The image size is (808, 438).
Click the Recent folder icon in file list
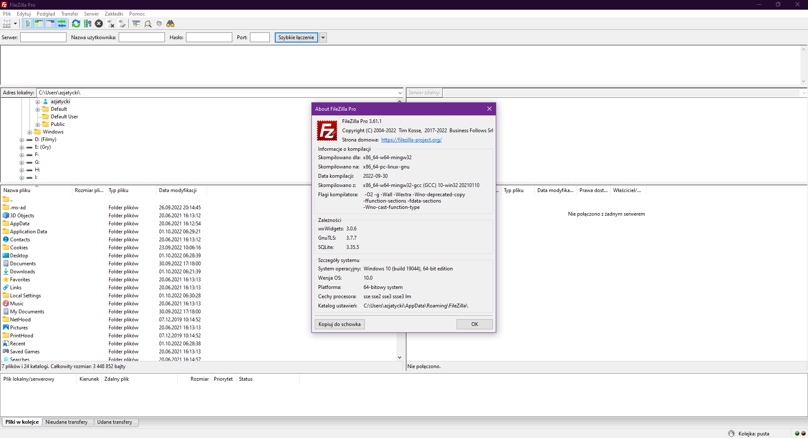pos(6,344)
